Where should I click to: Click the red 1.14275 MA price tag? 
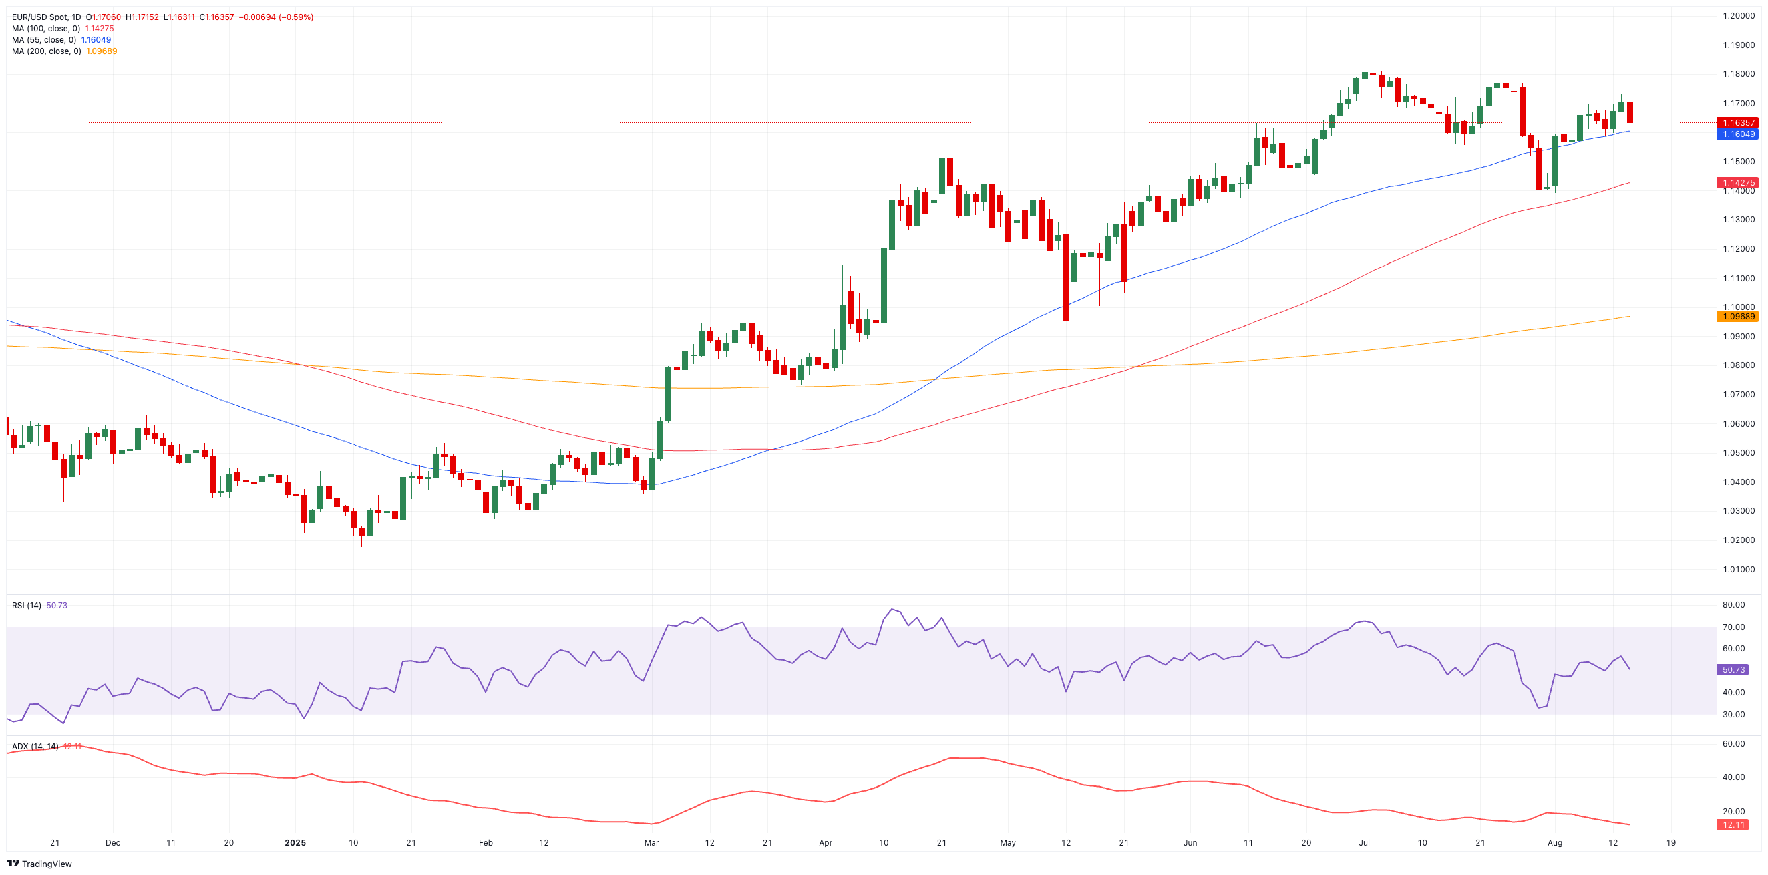pos(1737,182)
